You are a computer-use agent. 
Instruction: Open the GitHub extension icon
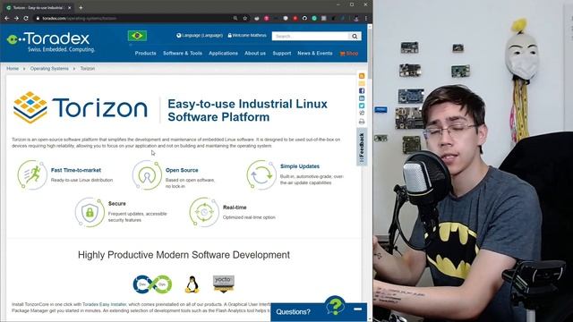pos(304,18)
